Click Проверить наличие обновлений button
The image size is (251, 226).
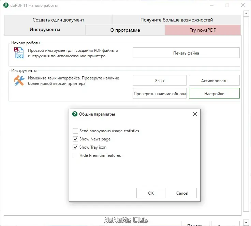click(160, 93)
